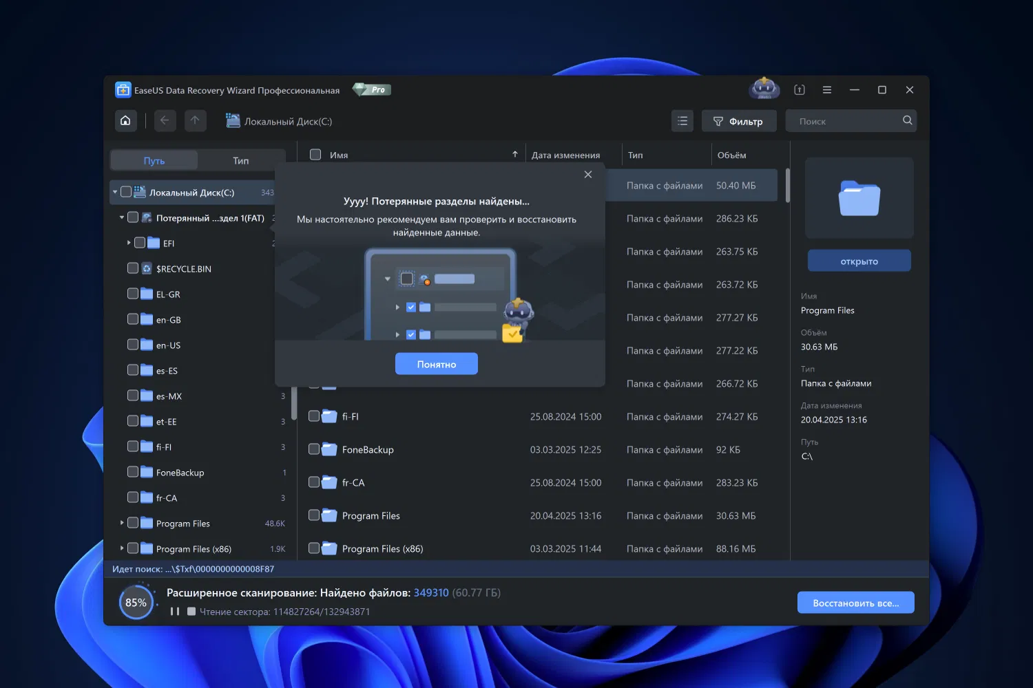Pause the scan
1033x688 pixels.
(x=175, y=611)
